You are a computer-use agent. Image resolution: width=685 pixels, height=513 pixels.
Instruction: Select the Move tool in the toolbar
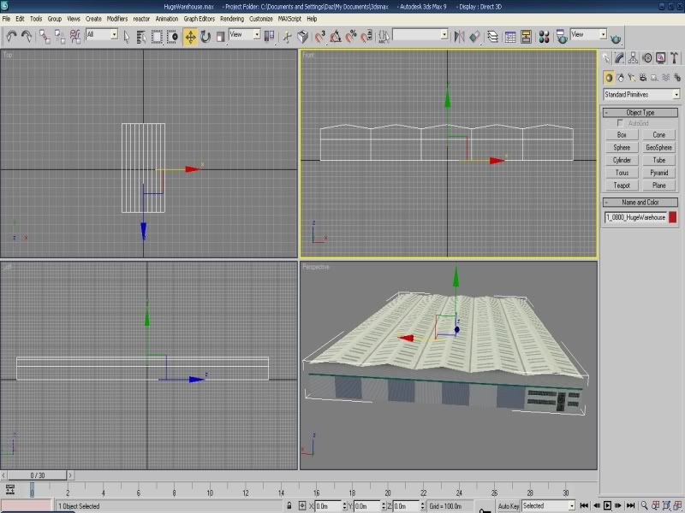[190, 36]
